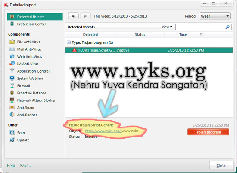Click the red warning icon on threat row
237x173 pixels.
[75, 50]
